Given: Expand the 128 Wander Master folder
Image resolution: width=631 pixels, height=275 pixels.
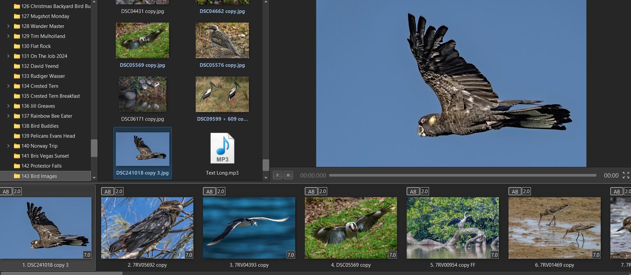Looking at the screenshot, I should click(8, 26).
